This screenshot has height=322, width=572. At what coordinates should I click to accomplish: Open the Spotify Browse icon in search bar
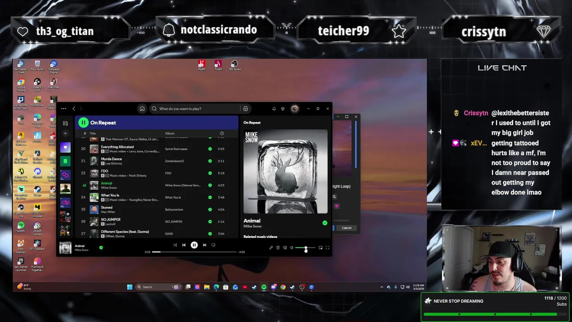[245, 109]
